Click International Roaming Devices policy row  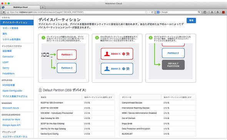point(158,108)
